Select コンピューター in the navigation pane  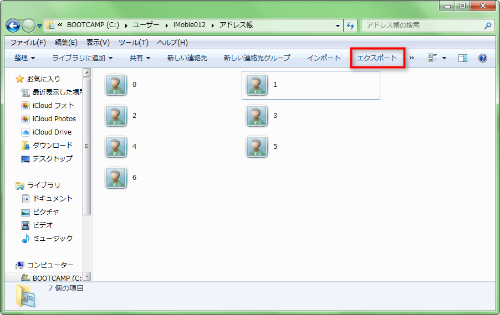45,265
